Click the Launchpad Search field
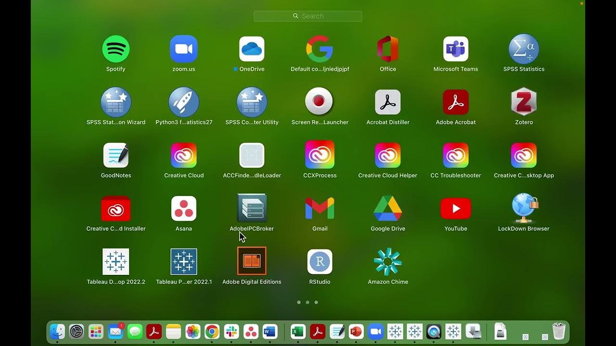 tap(308, 16)
